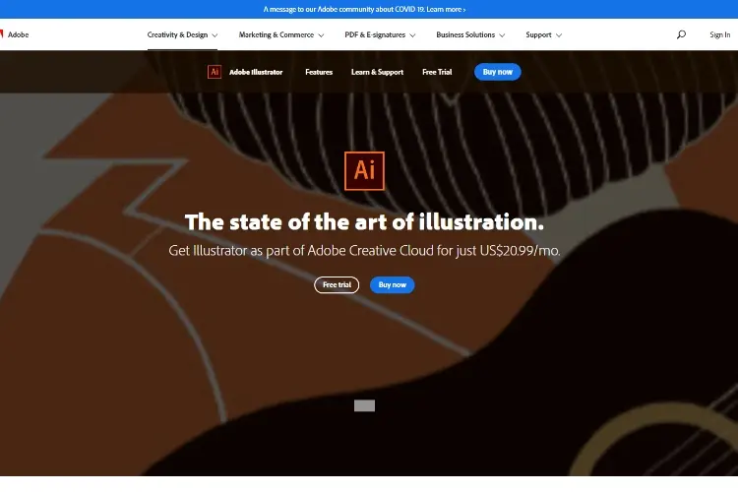Click the outlined Free trial hero button
This screenshot has height=492, width=738.
[x=337, y=284]
